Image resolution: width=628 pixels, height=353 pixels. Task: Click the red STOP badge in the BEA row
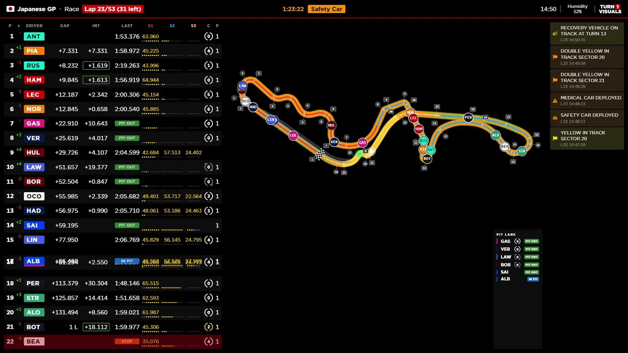pyautogui.click(x=127, y=341)
